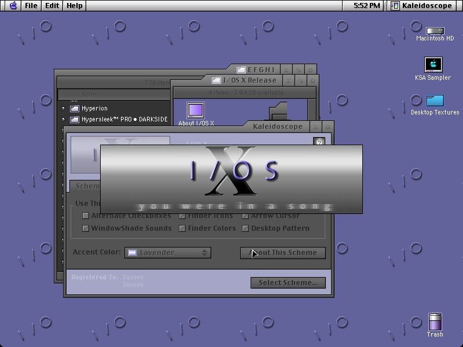Click the help question mark icon in Kaleidoscope
This screenshot has height=347, width=463.
tap(319, 141)
